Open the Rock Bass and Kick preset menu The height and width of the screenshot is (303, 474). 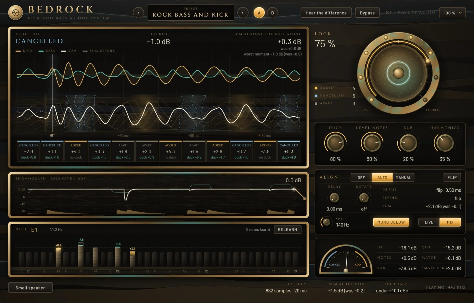pyautogui.click(x=191, y=13)
